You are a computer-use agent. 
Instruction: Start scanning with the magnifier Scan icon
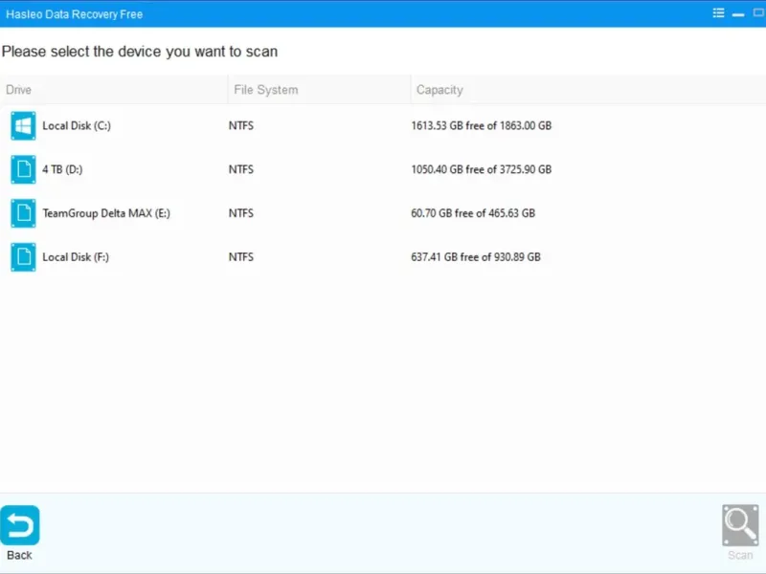740,525
